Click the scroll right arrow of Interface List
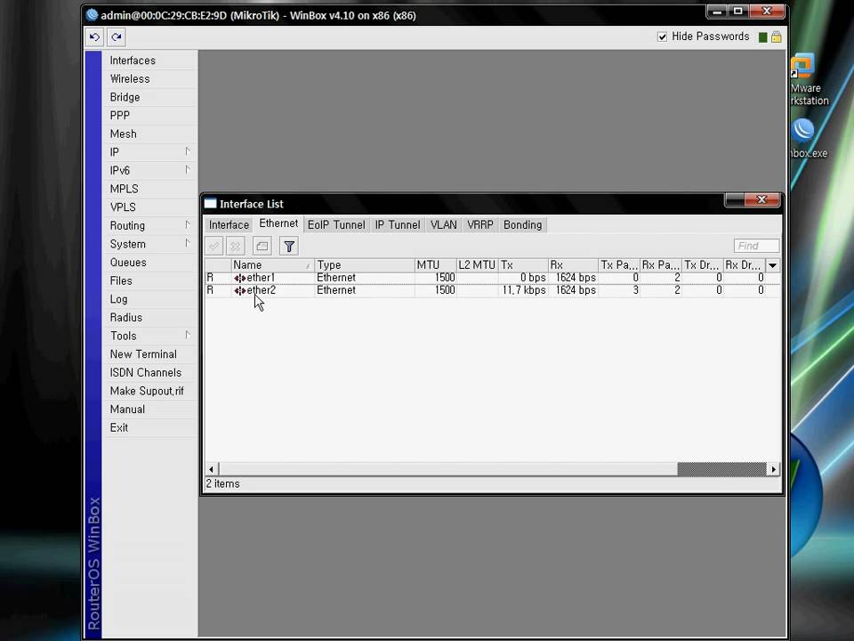This screenshot has width=854, height=641. tap(773, 469)
